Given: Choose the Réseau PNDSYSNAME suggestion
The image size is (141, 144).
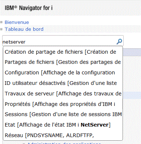Looking at the screenshot, I should tap(63, 135).
